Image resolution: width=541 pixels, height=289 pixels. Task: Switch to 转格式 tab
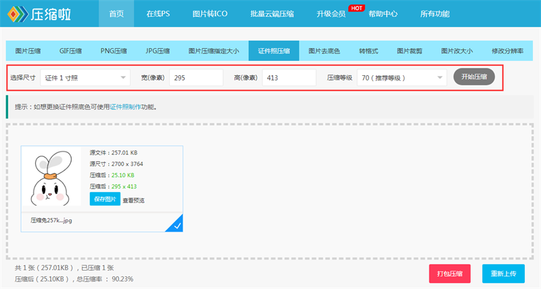[368, 51]
